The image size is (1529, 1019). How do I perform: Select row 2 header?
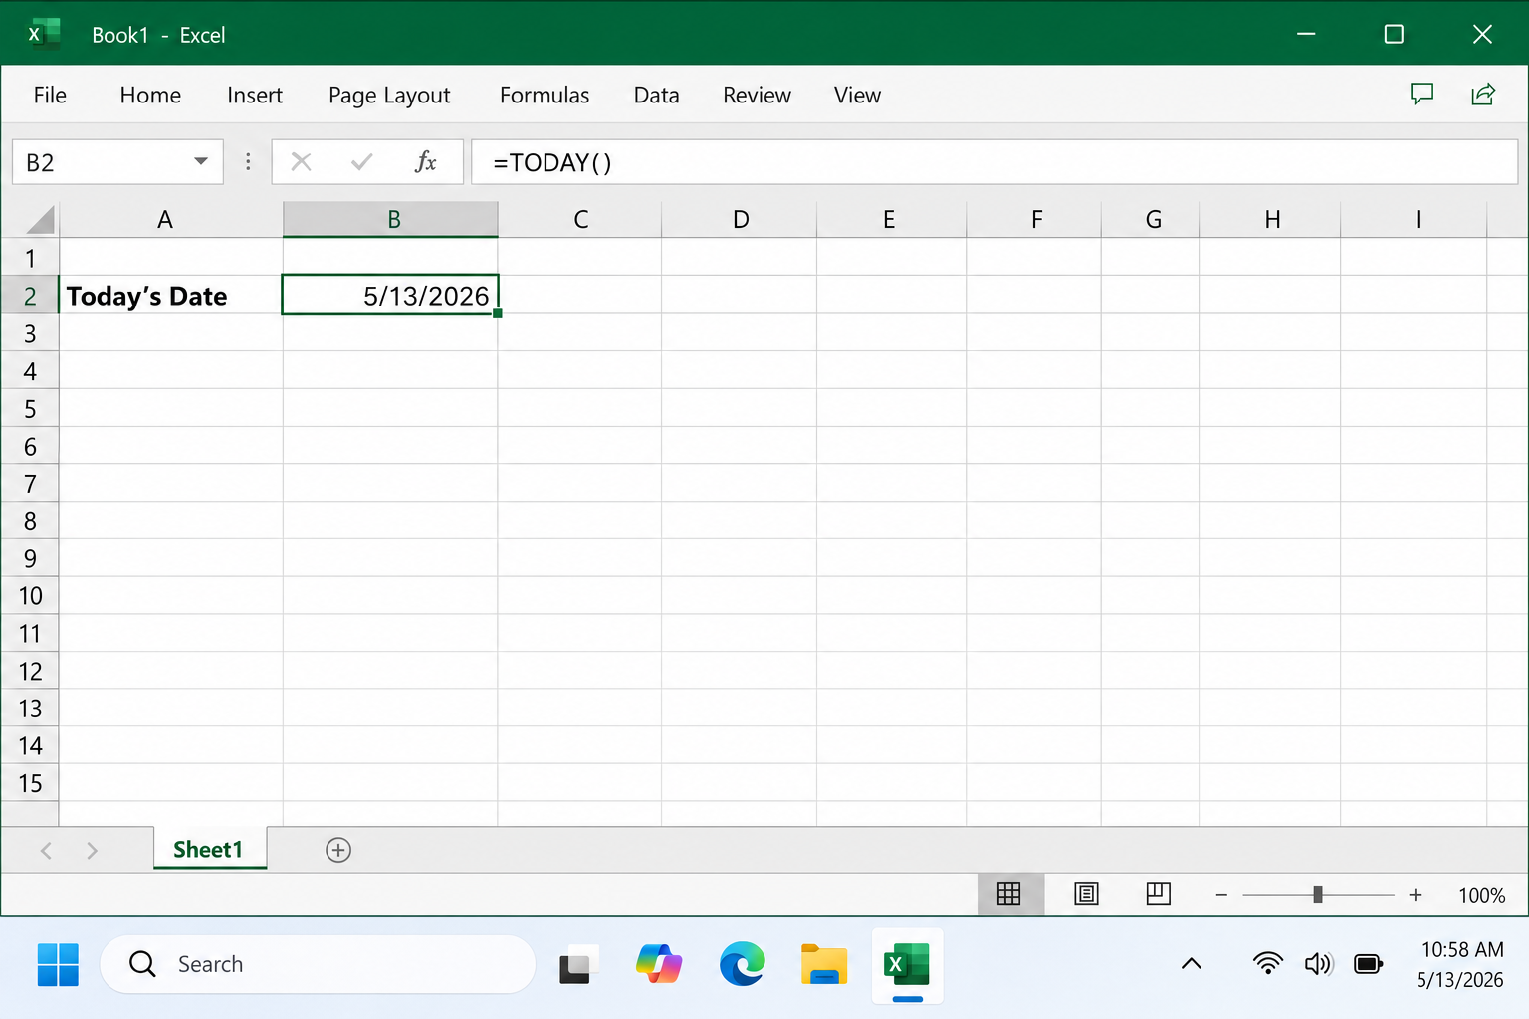click(30, 296)
